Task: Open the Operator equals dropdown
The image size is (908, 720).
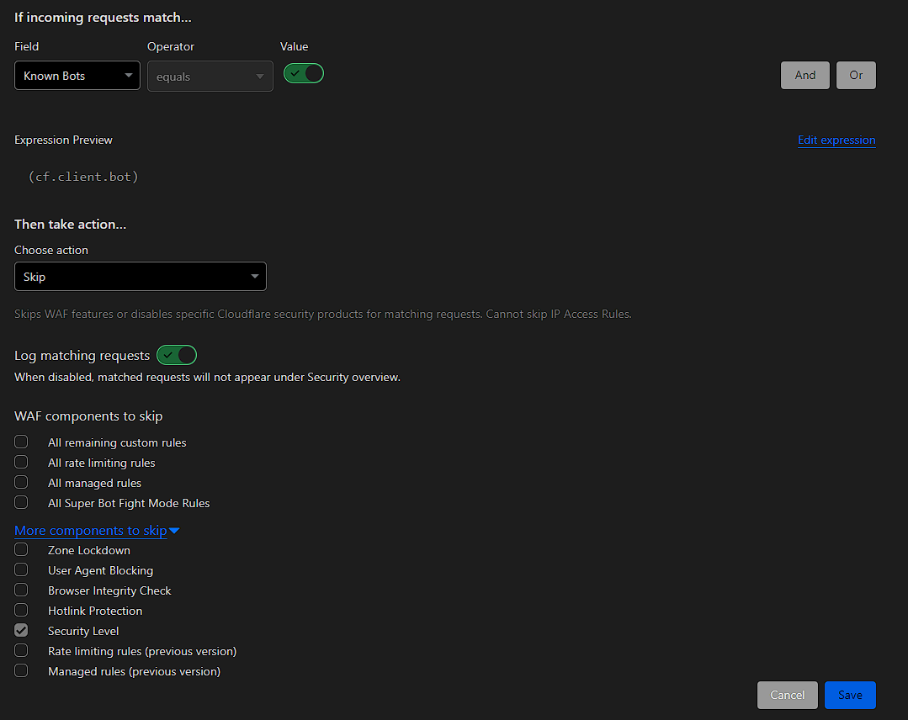Action: coord(210,76)
